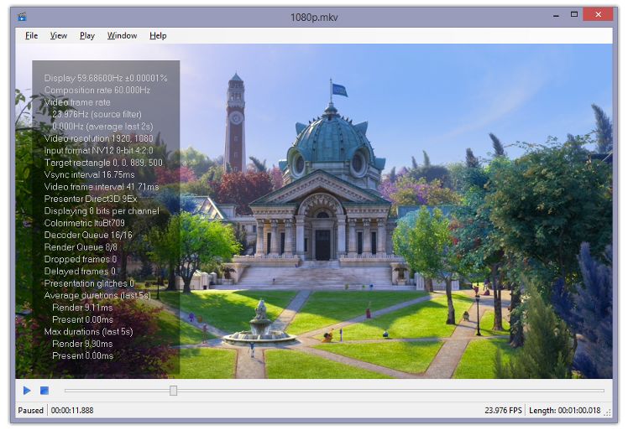Click the Input format NV12 line
The width and height of the screenshot is (628, 430).
tap(98, 150)
